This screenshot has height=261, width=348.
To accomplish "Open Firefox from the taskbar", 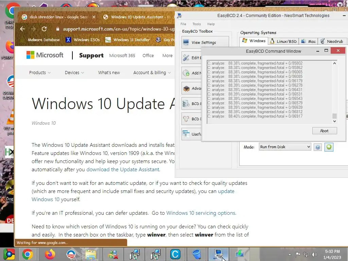I will coord(50,254).
